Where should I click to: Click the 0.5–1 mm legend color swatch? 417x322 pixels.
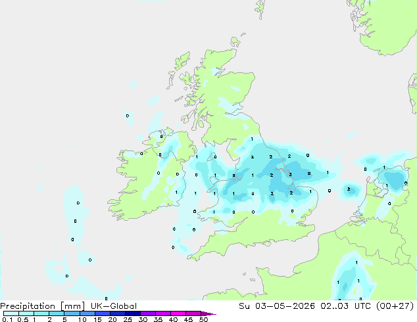pyautogui.click(x=26, y=313)
